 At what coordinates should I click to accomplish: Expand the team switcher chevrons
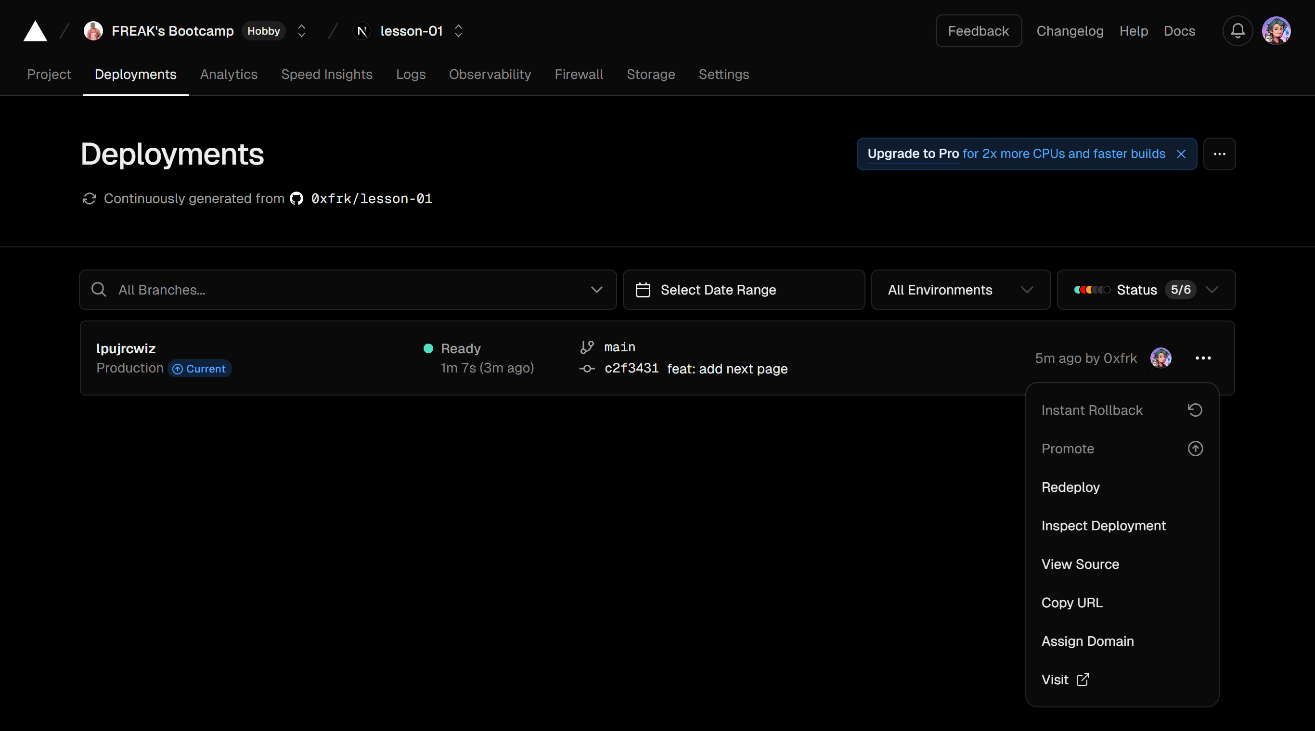(302, 31)
